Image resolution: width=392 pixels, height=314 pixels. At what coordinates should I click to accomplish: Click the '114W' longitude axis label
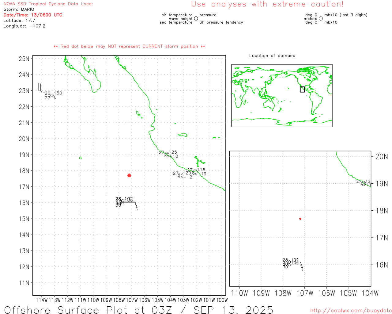click(42, 300)
